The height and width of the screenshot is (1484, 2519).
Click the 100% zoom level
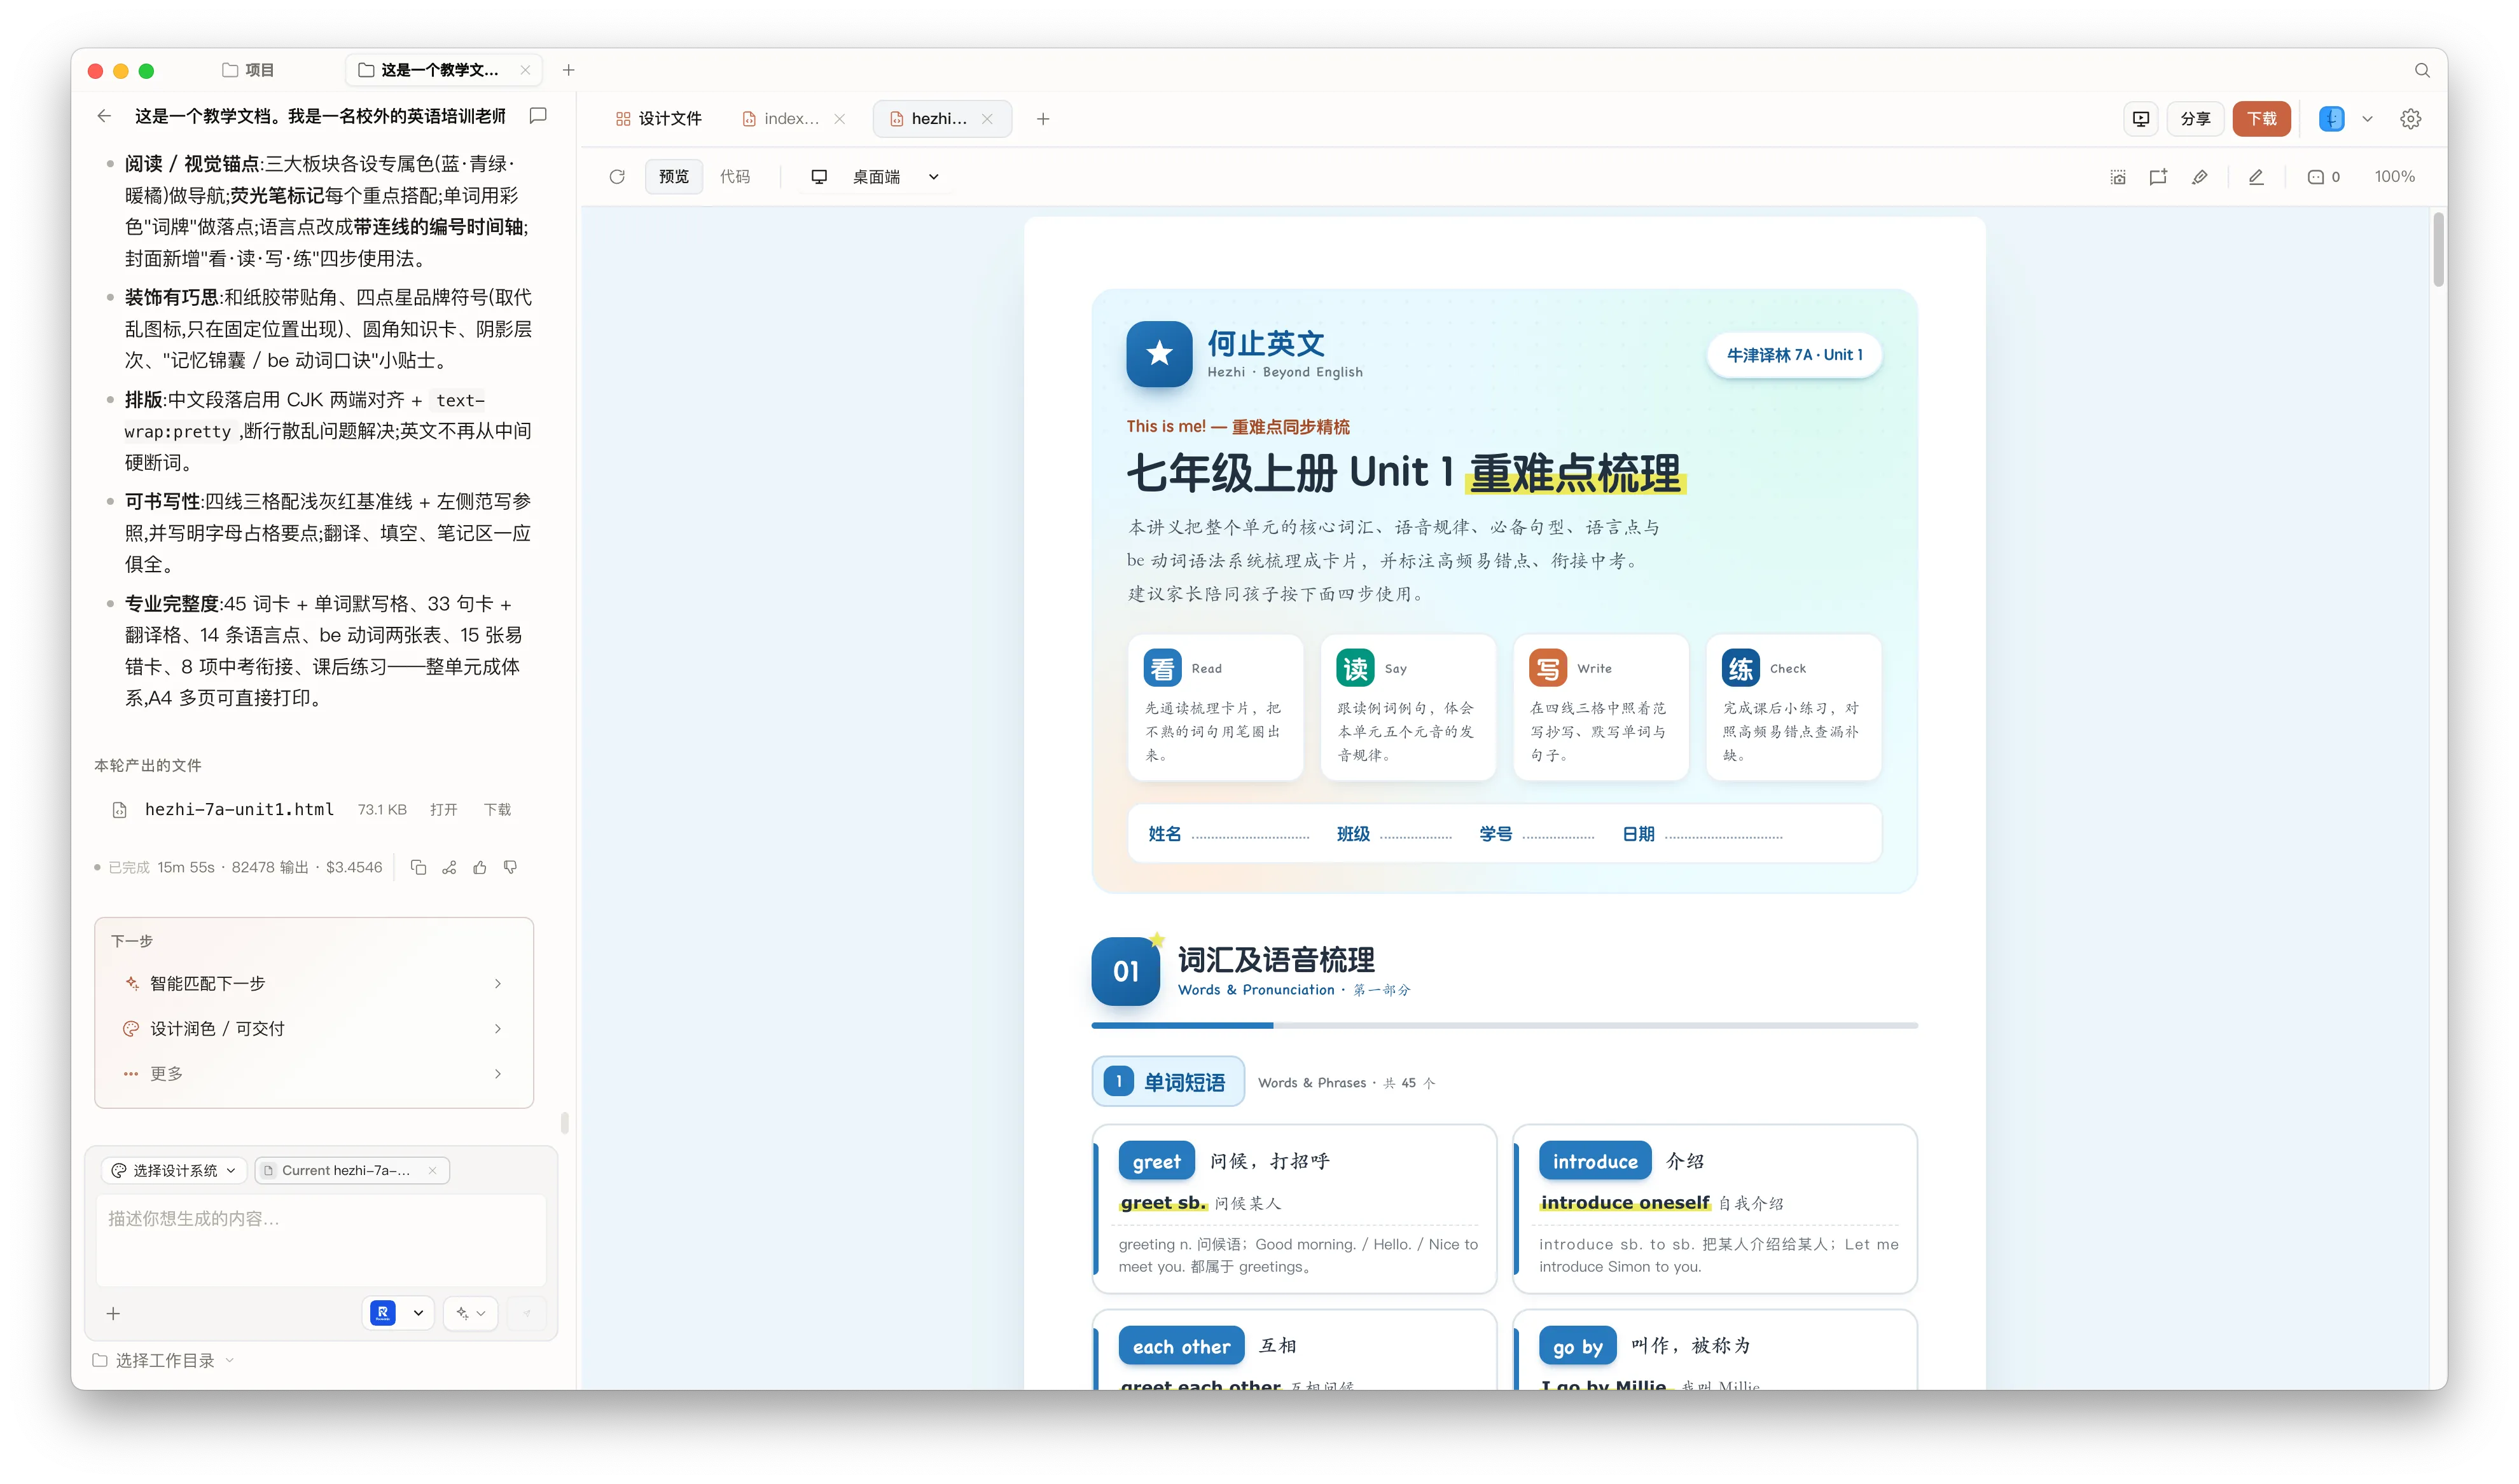[x=2394, y=177]
